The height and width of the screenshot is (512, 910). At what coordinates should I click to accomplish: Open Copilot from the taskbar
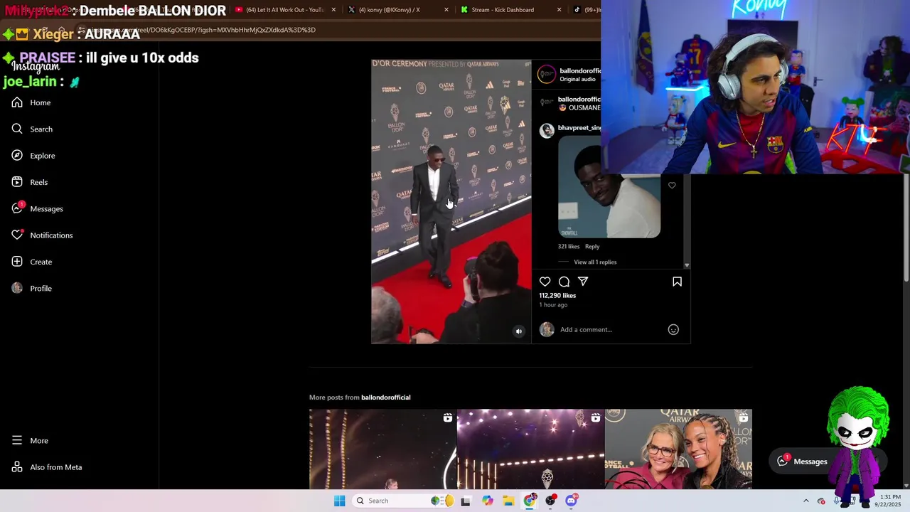[x=487, y=501]
